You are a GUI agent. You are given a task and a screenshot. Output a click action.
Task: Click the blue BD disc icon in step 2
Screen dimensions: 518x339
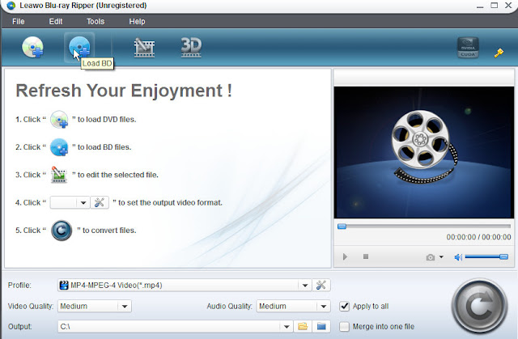(59, 147)
